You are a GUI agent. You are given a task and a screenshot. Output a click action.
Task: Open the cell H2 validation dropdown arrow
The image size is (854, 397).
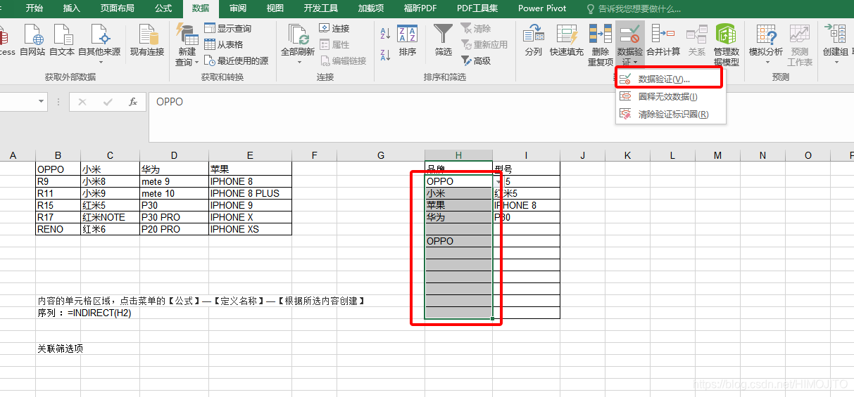[498, 181]
